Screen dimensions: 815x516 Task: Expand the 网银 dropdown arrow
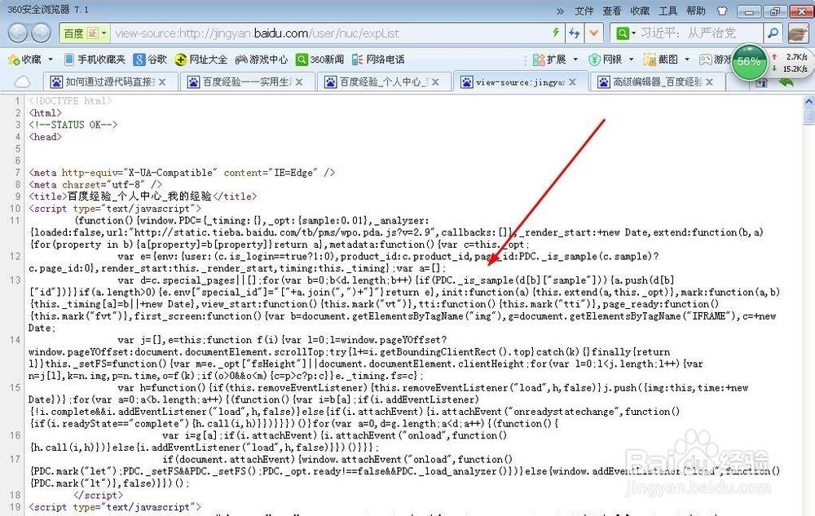631,60
